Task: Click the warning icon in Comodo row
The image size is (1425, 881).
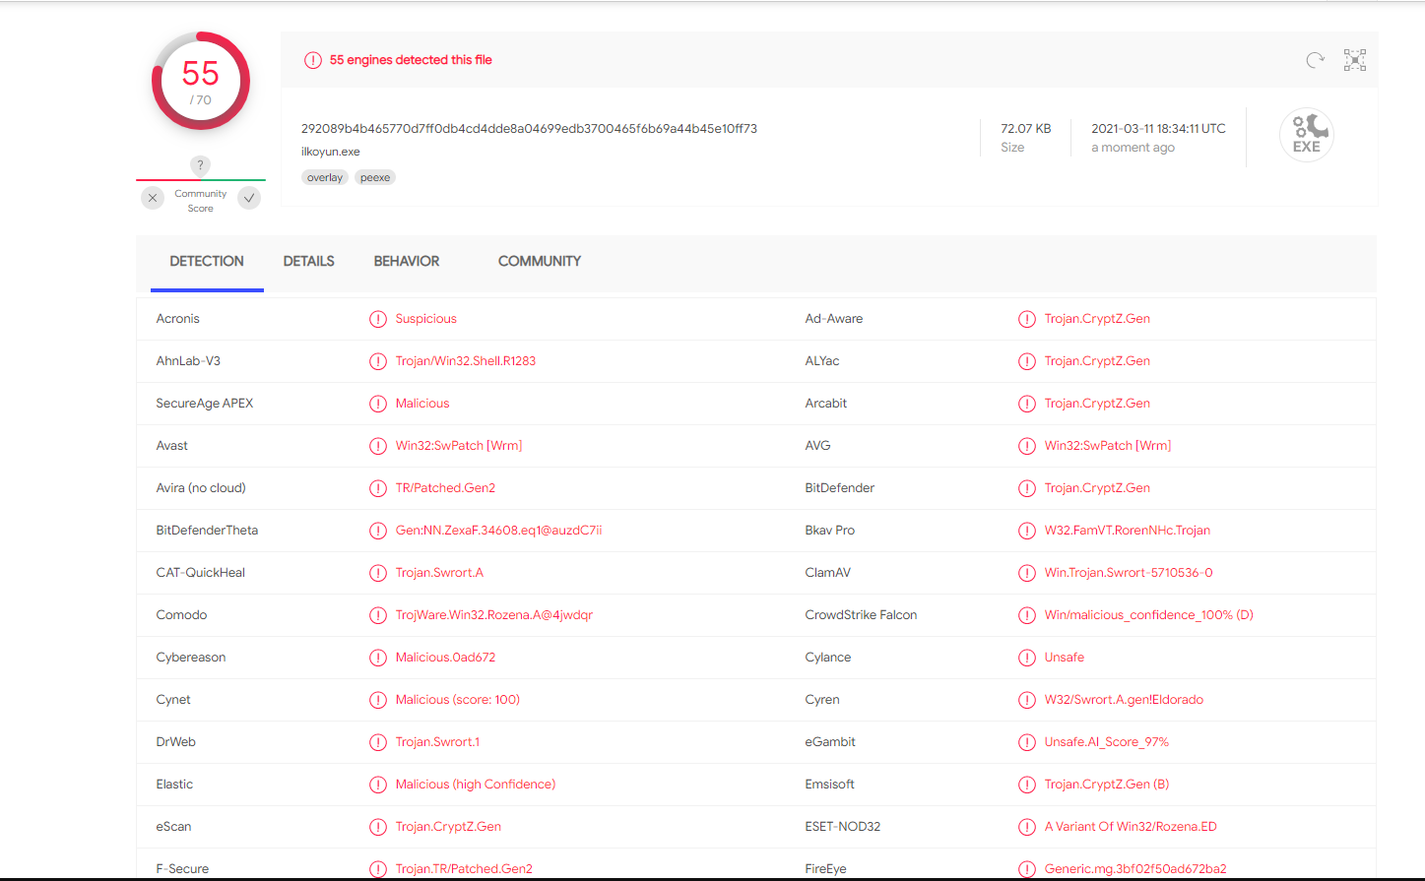Action: tap(378, 615)
